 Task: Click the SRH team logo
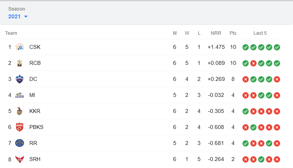20,159
